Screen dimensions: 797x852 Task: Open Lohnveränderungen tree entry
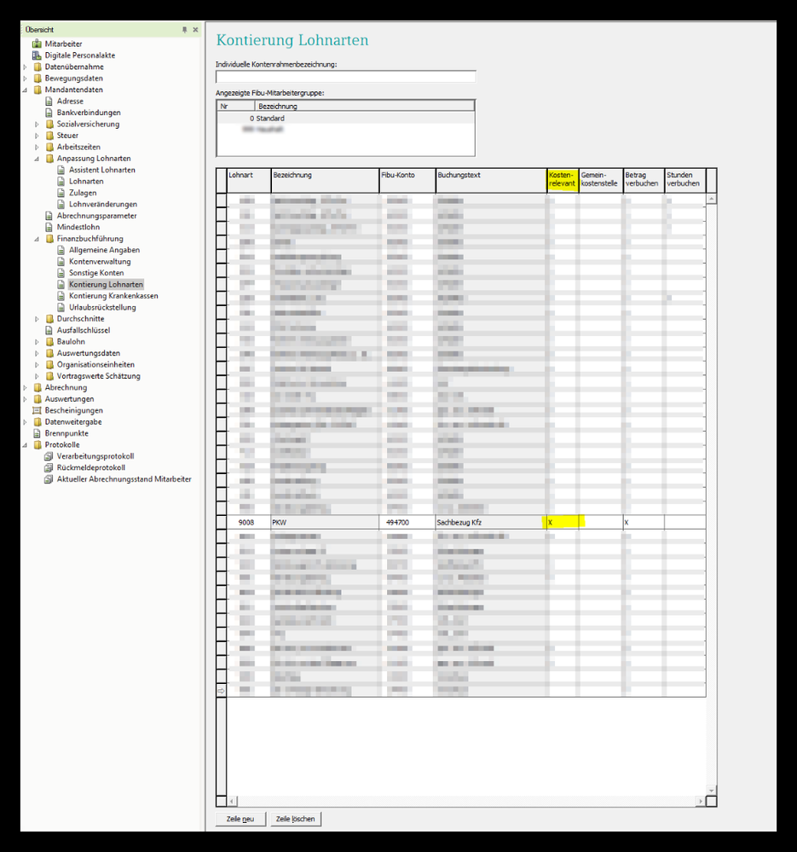[103, 204]
